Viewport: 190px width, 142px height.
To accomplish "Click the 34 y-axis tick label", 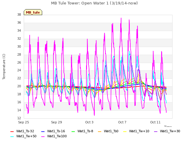I will click(x=19, y=31).
